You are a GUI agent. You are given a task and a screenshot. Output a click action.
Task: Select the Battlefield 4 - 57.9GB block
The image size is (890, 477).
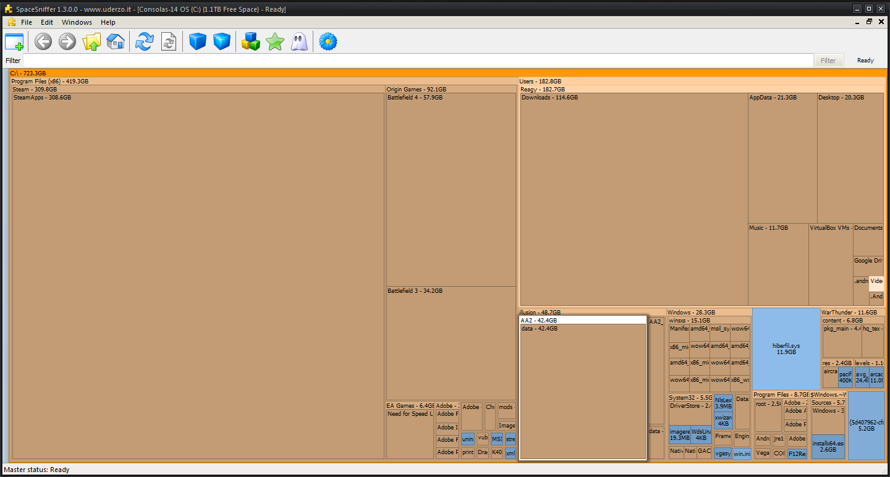[451, 190]
